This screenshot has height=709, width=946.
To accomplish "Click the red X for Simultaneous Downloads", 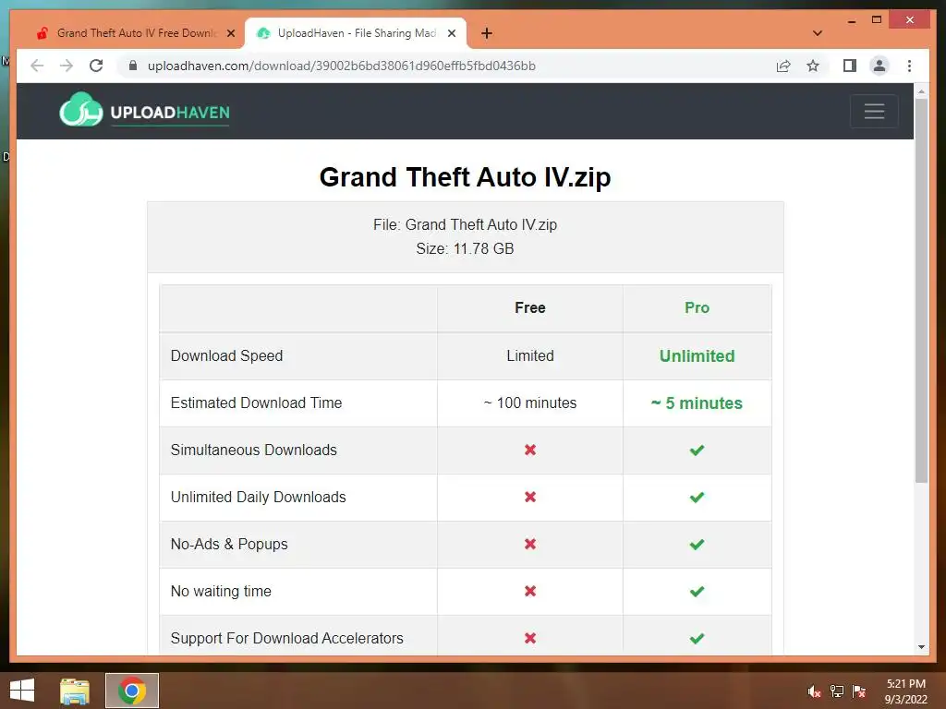I will coord(529,450).
